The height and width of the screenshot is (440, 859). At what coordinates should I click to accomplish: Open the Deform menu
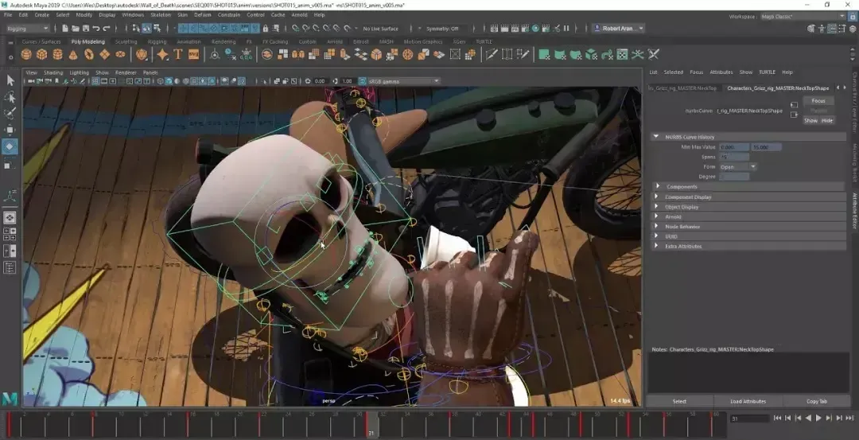point(202,15)
